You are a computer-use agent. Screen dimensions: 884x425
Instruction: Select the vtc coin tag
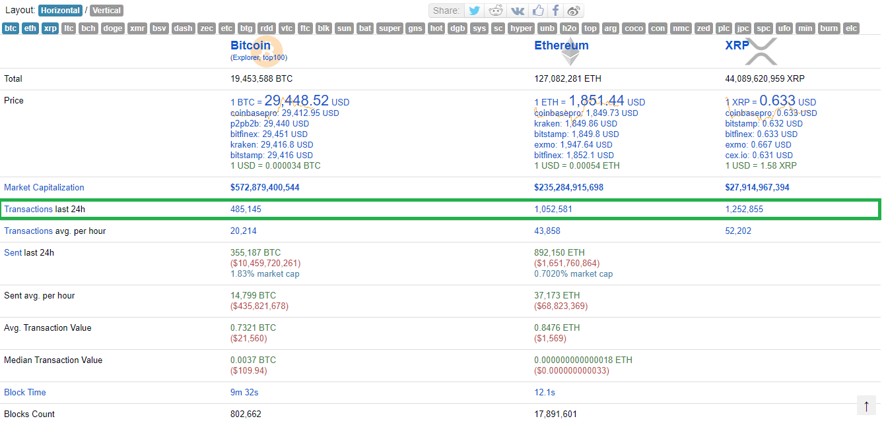pos(287,28)
